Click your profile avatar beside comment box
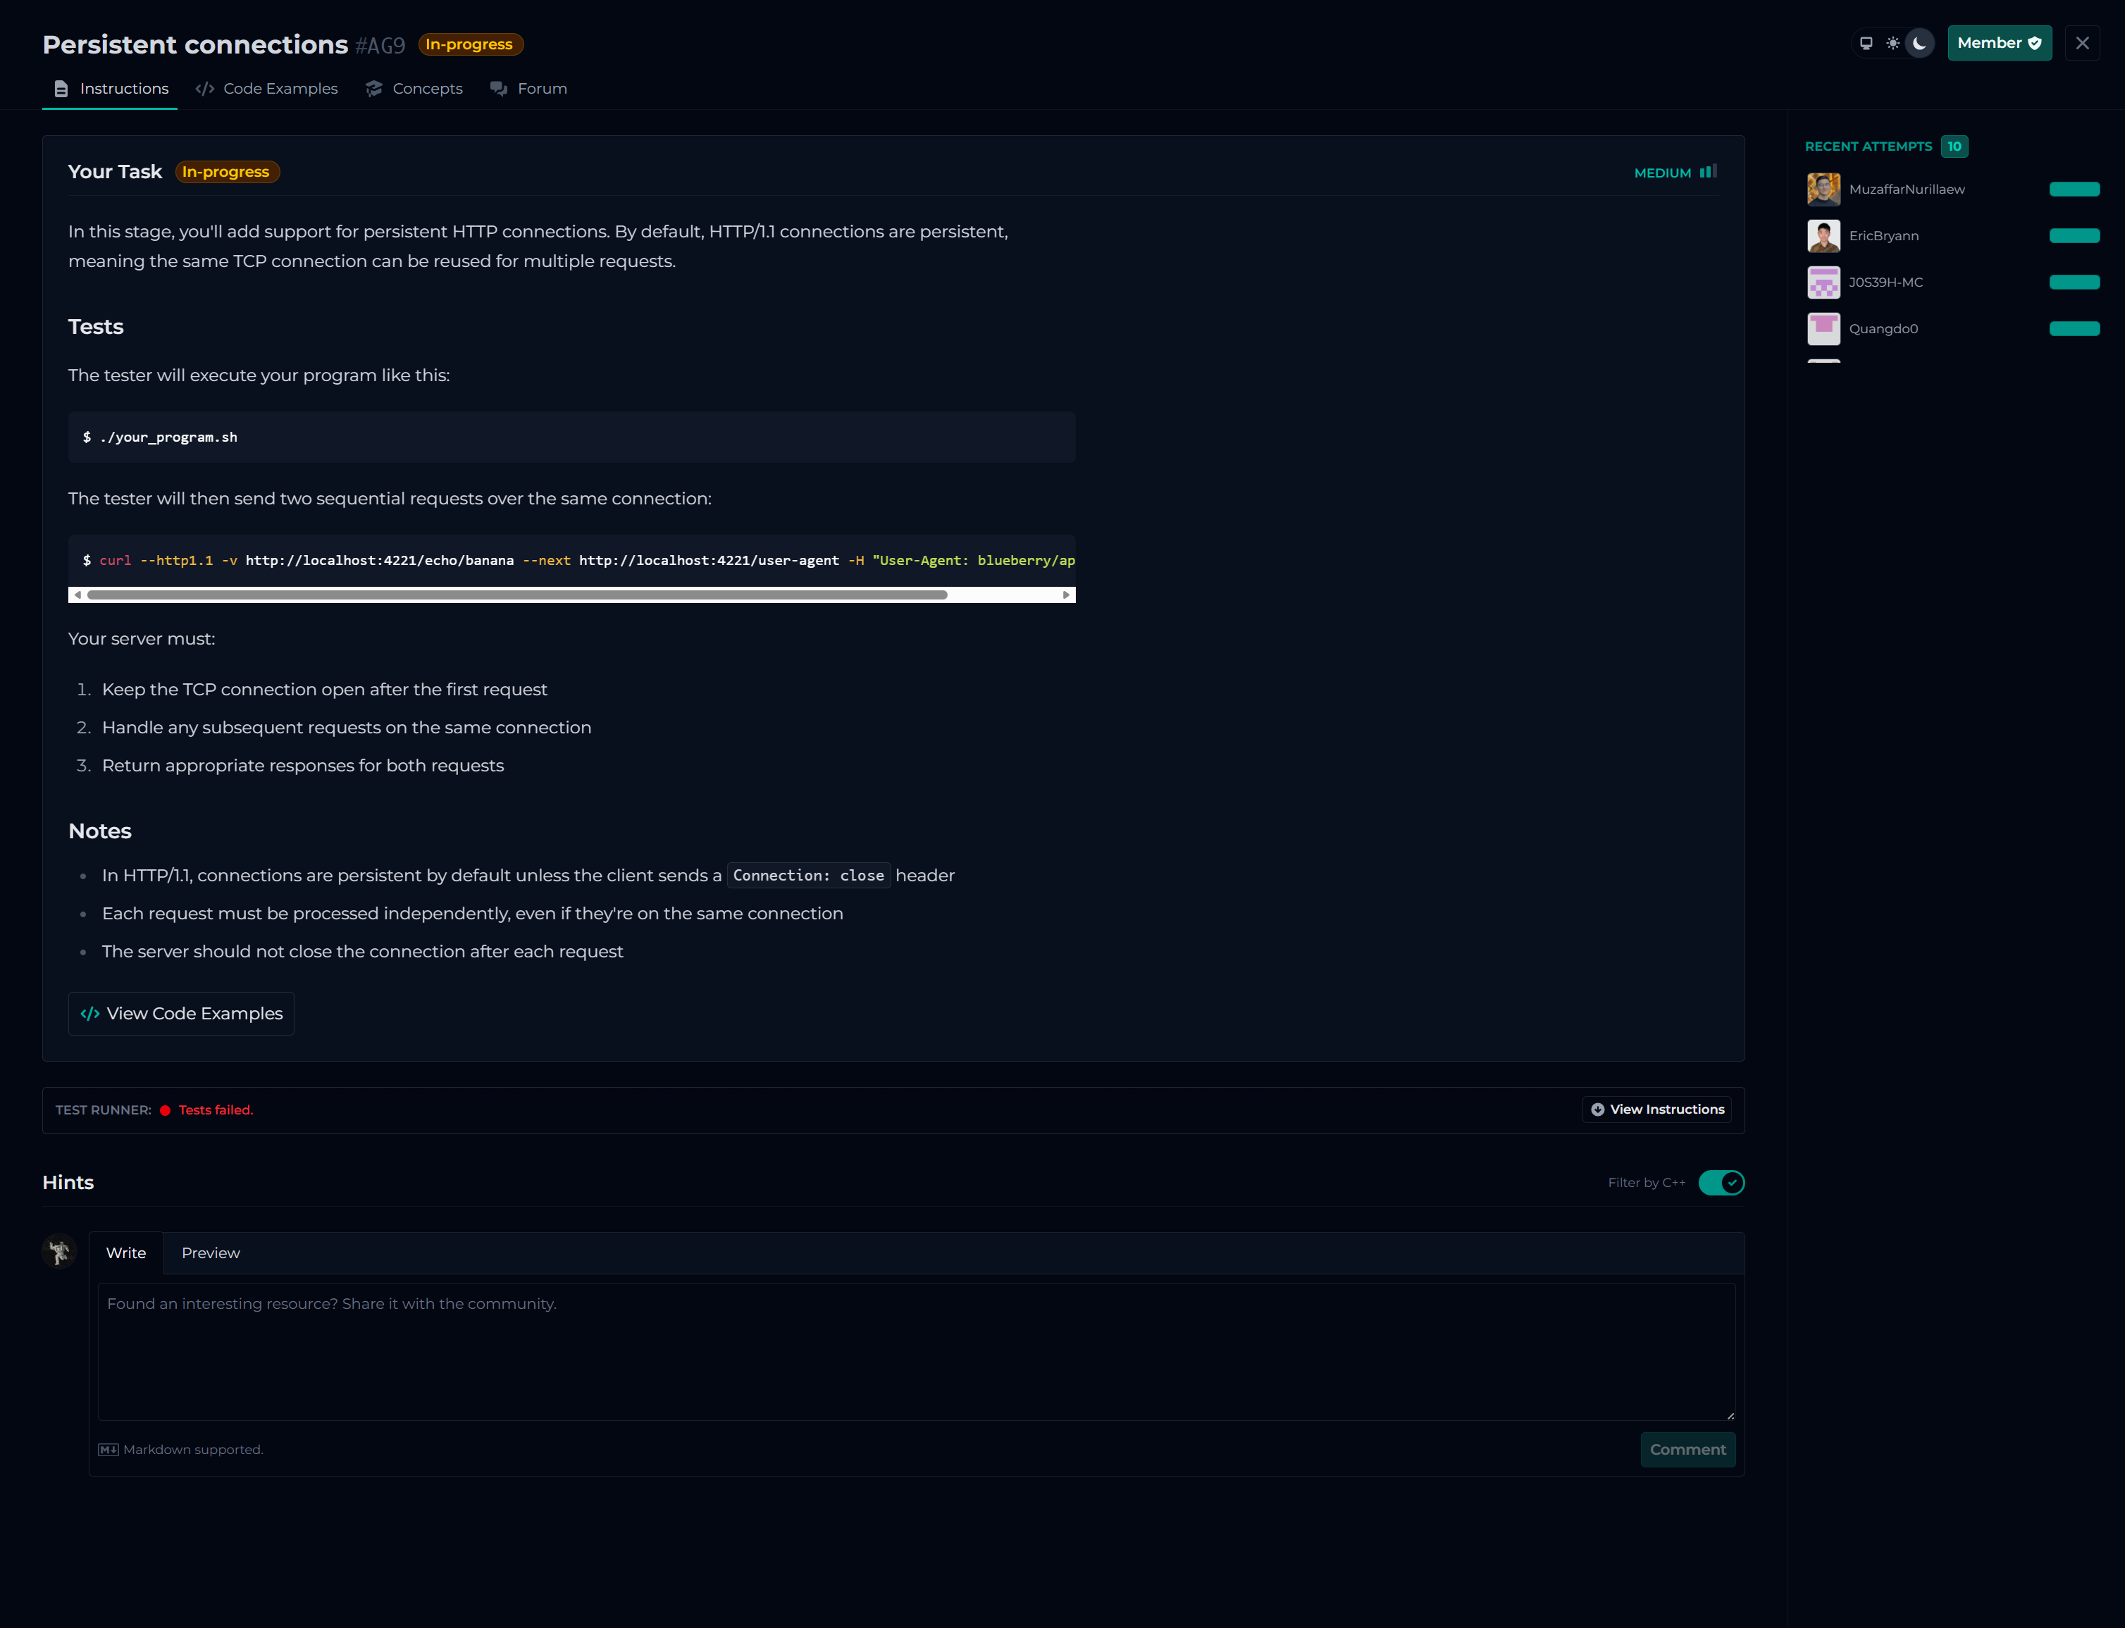Screen dimensions: 2125x1628 (x=59, y=1251)
